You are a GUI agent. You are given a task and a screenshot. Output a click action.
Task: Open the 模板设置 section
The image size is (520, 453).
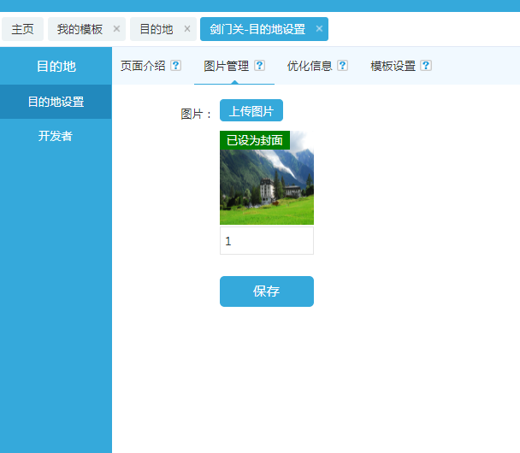(393, 66)
